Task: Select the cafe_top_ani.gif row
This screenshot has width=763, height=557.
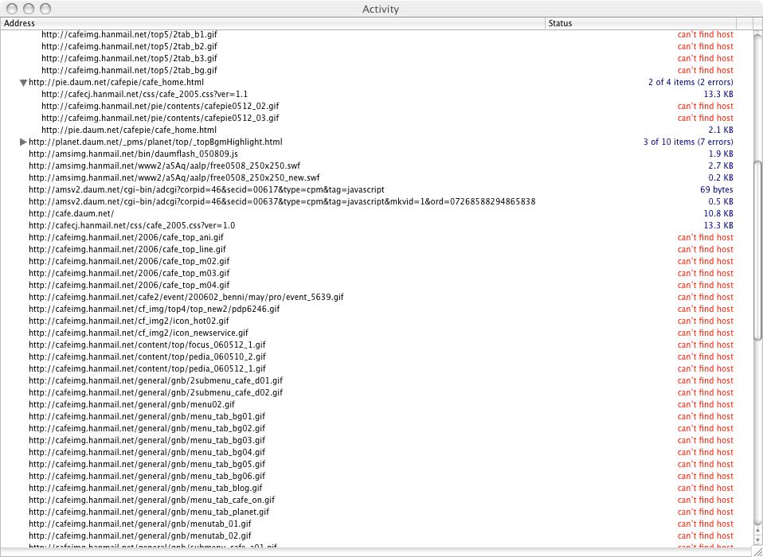Action: click(377, 238)
